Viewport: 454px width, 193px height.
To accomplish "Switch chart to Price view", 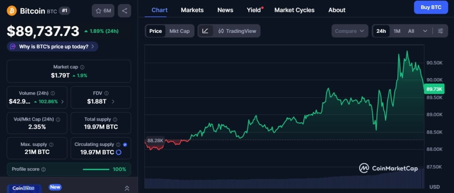I will click(x=156, y=31).
